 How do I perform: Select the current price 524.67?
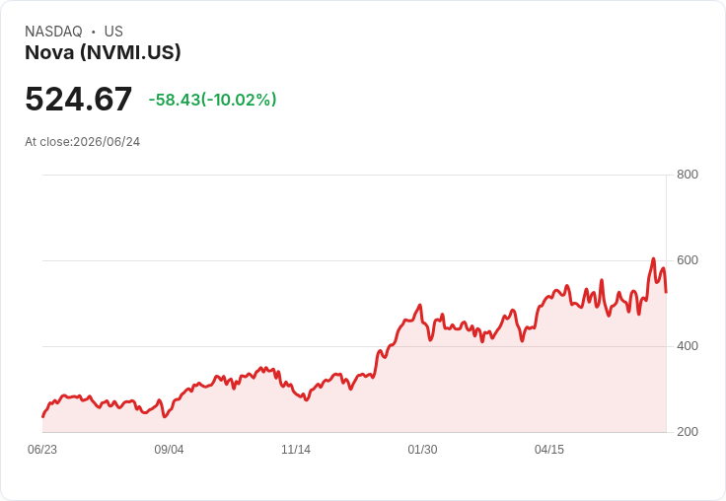79,99
